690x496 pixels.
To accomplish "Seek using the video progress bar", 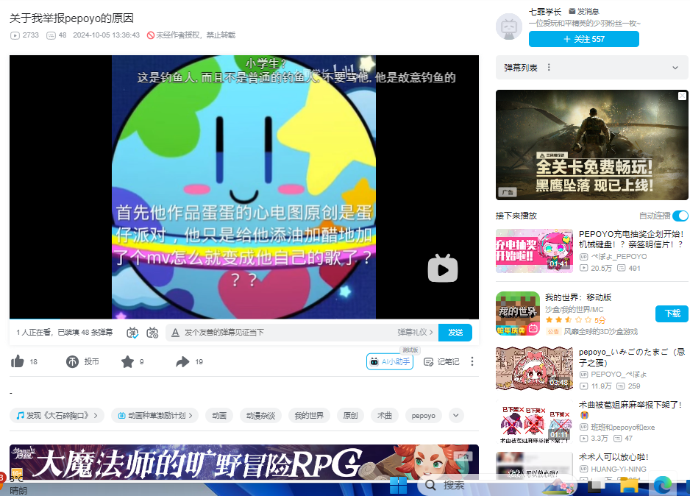I will (x=244, y=318).
